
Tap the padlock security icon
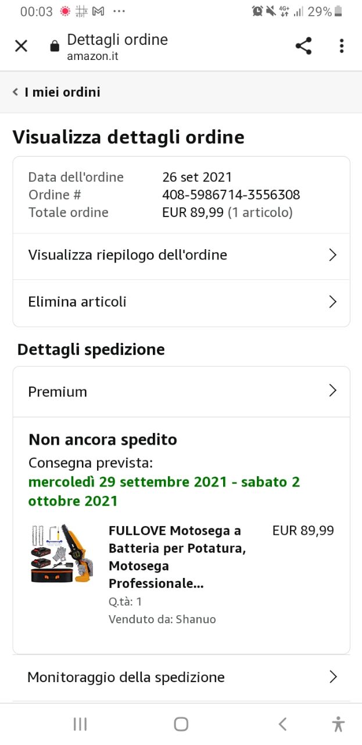click(55, 46)
